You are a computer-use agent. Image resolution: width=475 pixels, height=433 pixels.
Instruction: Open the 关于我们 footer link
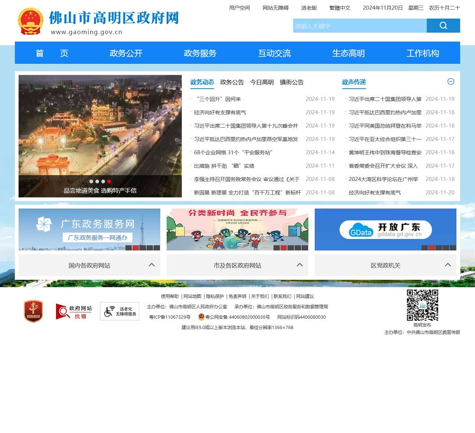(260, 296)
